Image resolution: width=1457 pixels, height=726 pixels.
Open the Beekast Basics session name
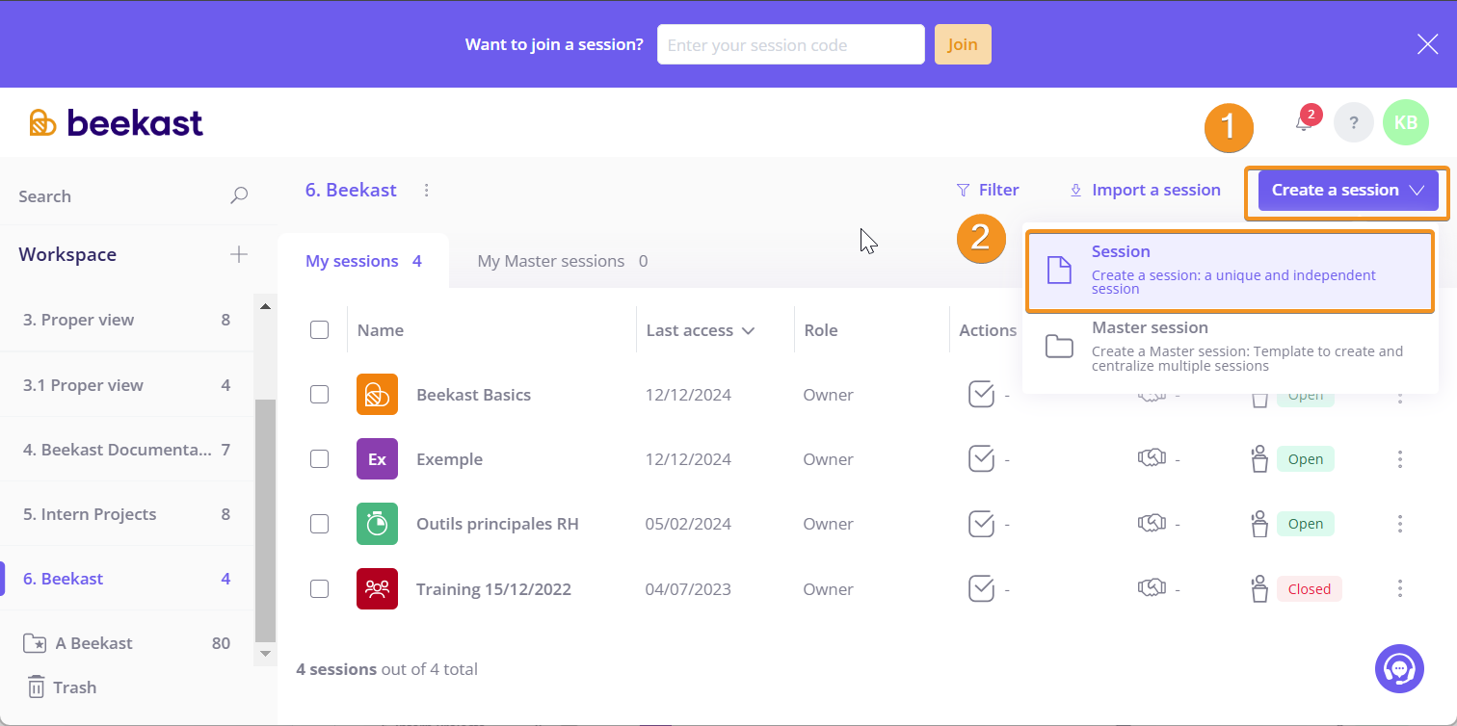pos(473,395)
